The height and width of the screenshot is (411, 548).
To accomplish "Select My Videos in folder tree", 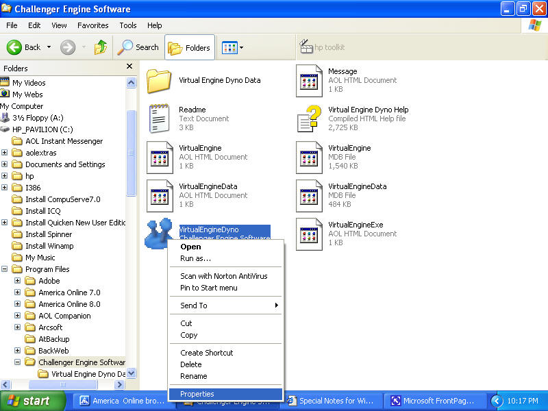I will point(23,83).
